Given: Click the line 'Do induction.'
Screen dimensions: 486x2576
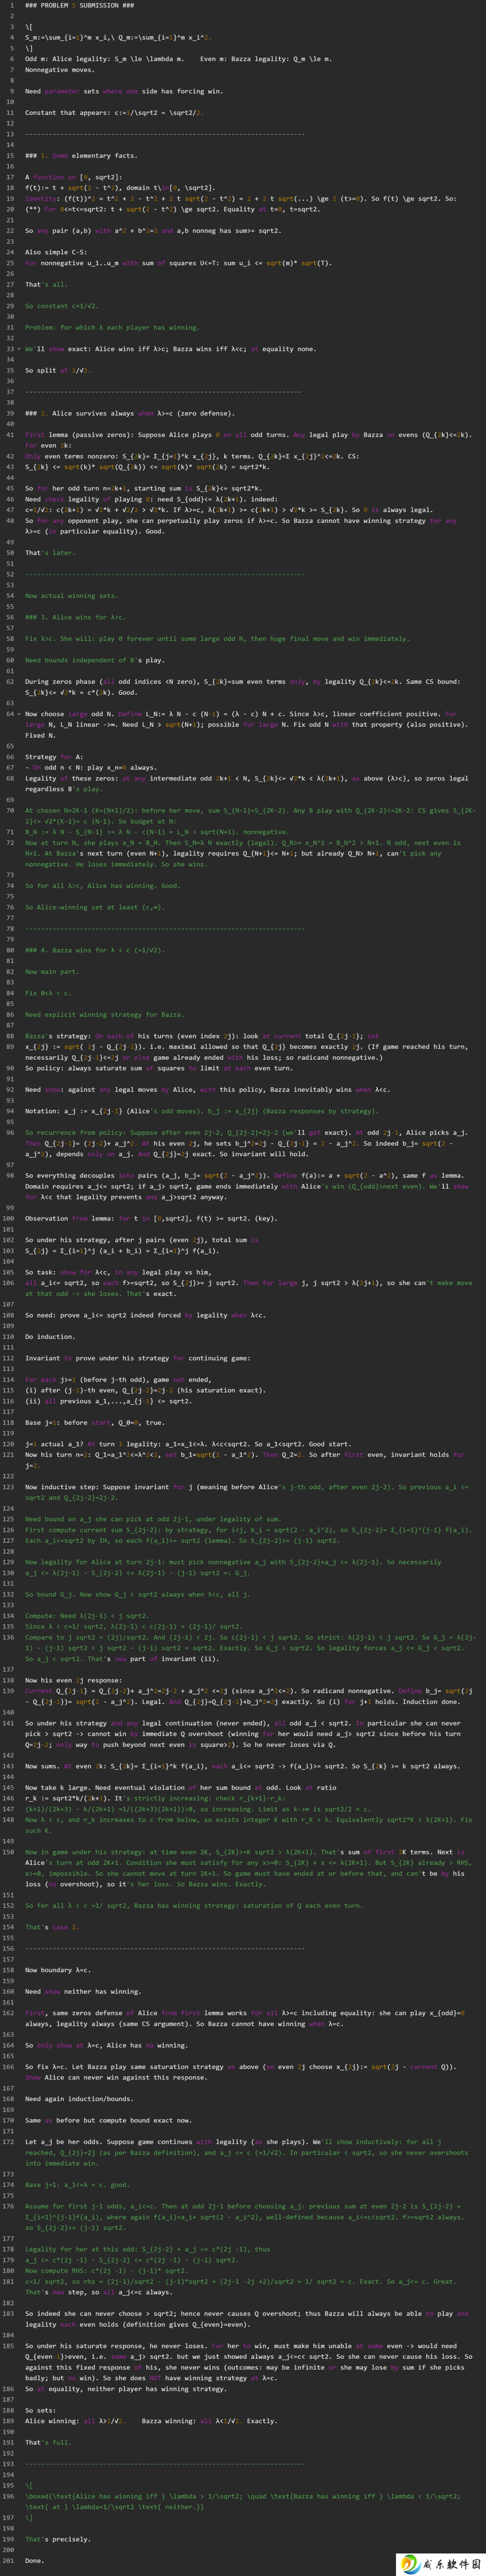Looking at the screenshot, I should [50, 1337].
